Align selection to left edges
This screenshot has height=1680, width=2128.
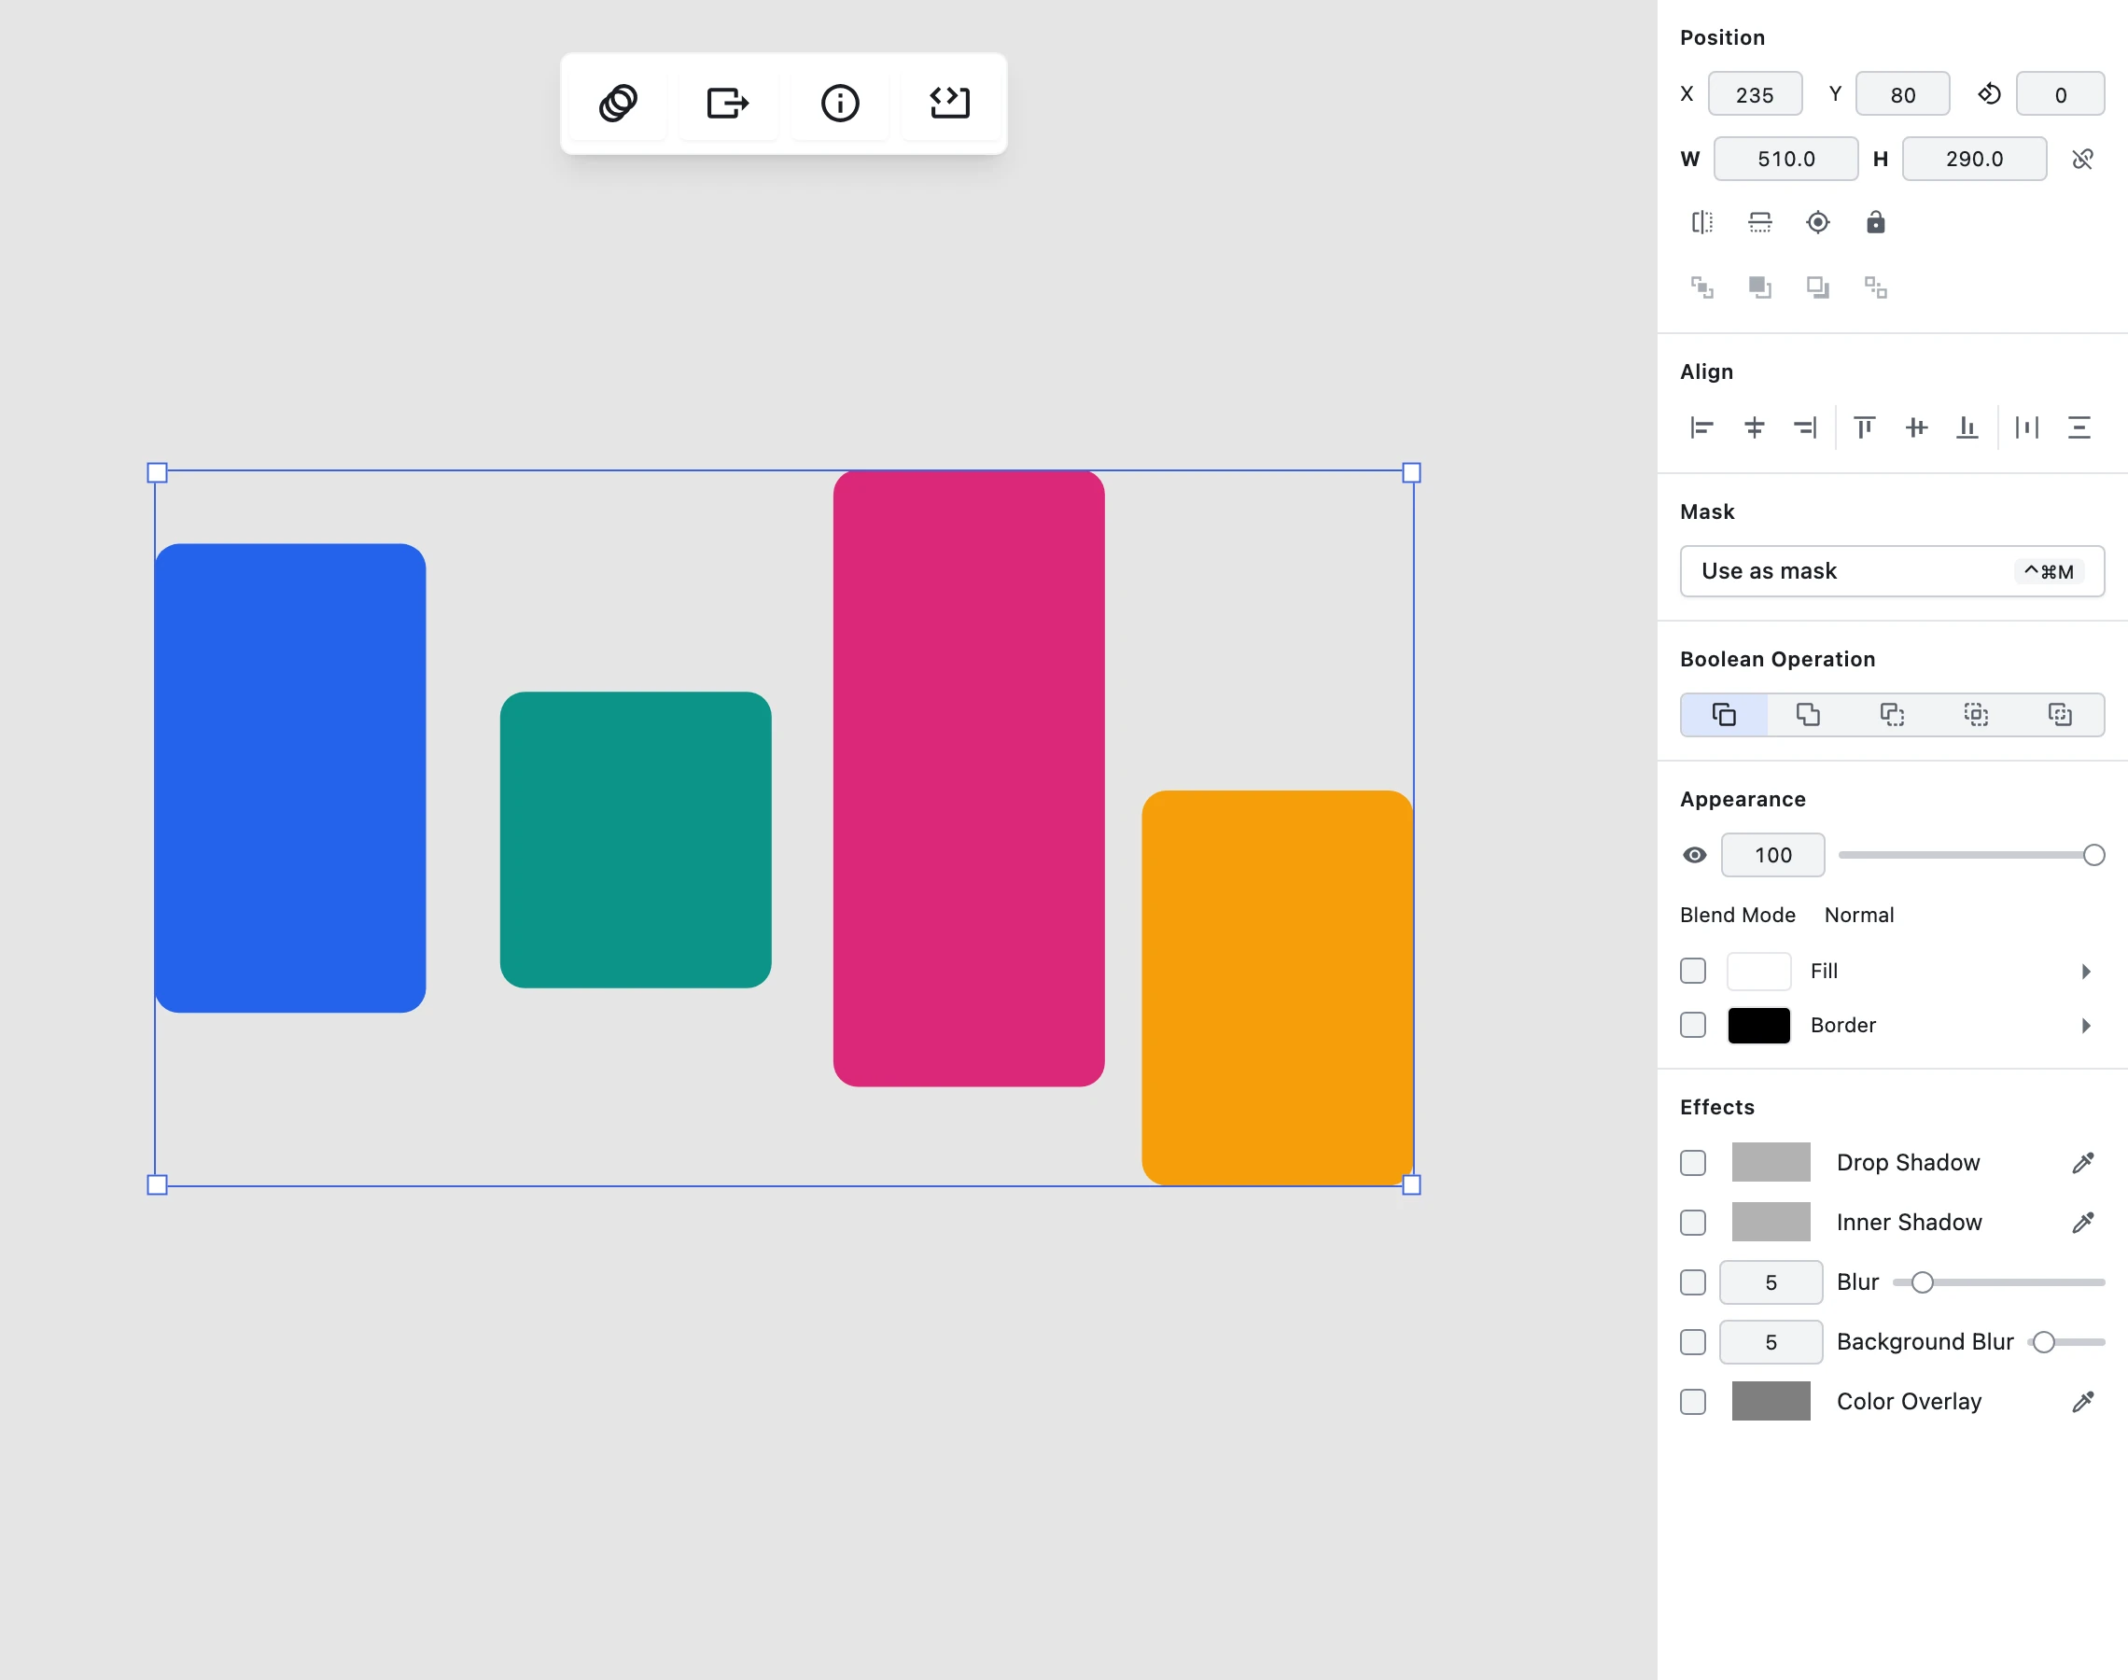1702,427
